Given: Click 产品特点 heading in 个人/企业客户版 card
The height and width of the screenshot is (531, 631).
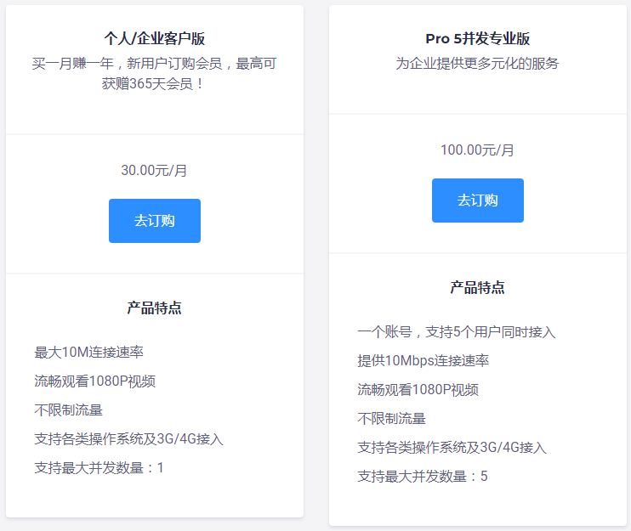Looking at the screenshot, I should point(154,308).
